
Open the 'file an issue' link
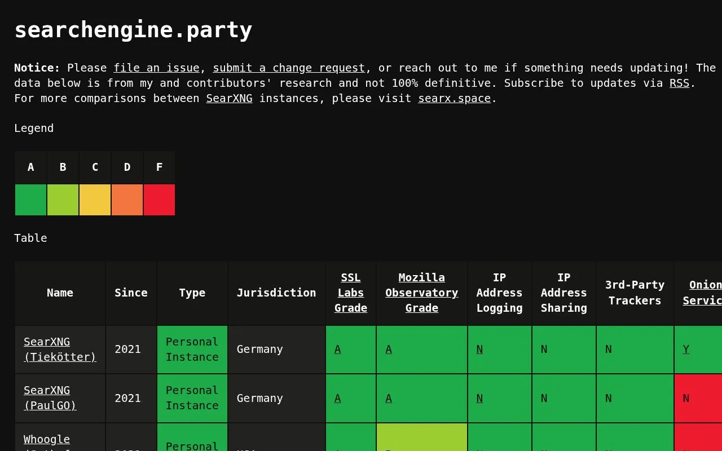(156, 68)
